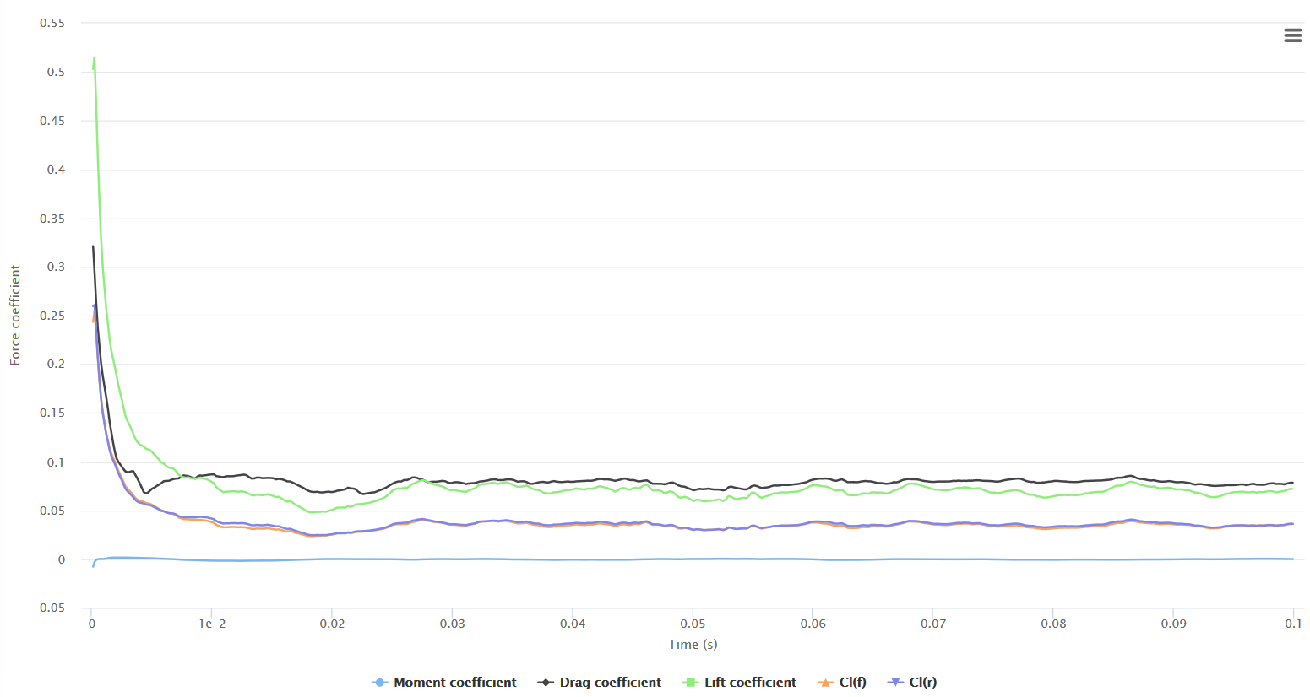
Task: Select the 1e-2 tick label on the time axis
Action: tap(212, 624)
